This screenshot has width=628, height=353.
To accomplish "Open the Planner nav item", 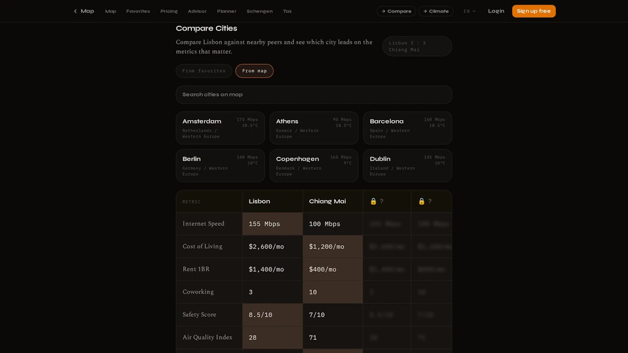I will tap(227, 11).
